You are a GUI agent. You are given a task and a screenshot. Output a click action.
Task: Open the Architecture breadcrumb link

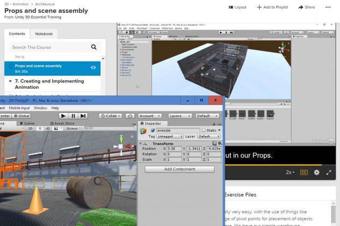45,4
